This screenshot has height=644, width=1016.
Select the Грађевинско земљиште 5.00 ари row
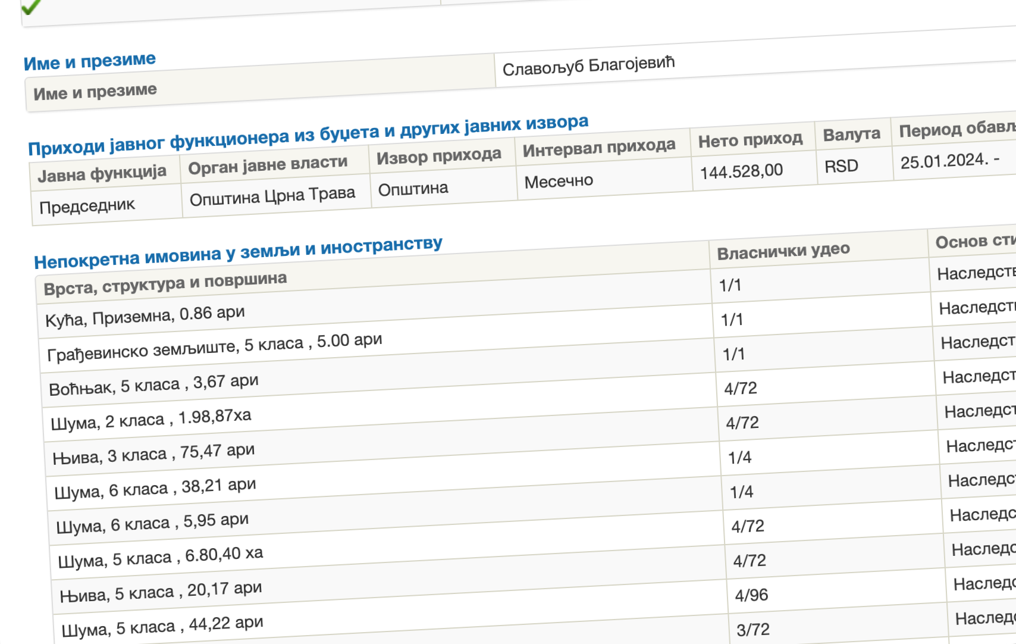click(215, 346)
